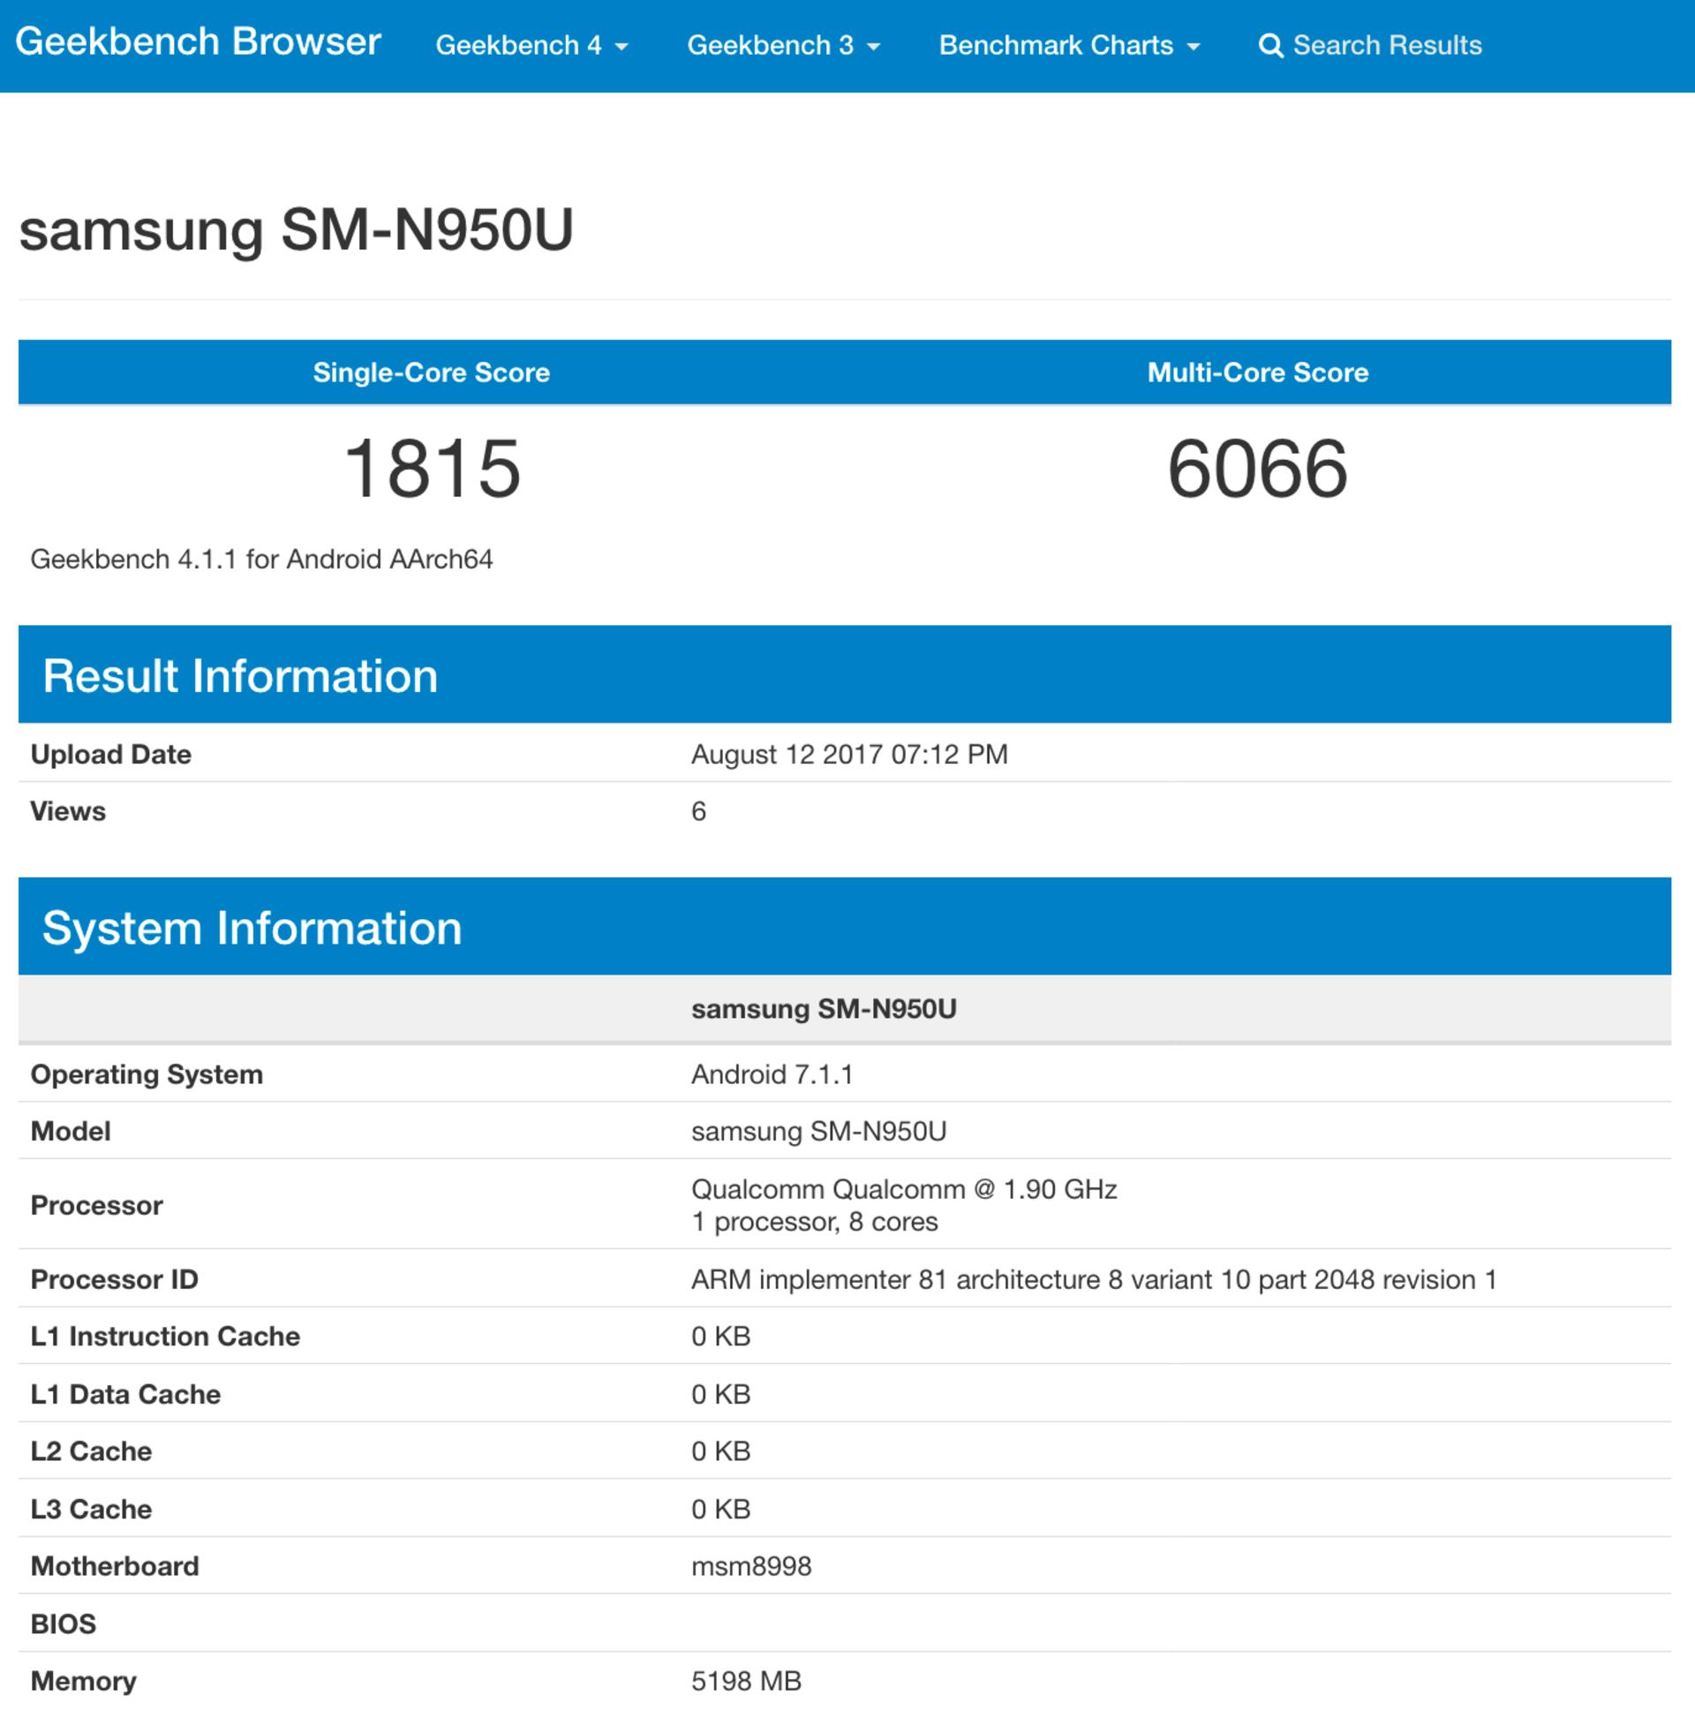Click the magnifying glass search icon
Viewport: 1695px width, 1725px height.
1270,45
